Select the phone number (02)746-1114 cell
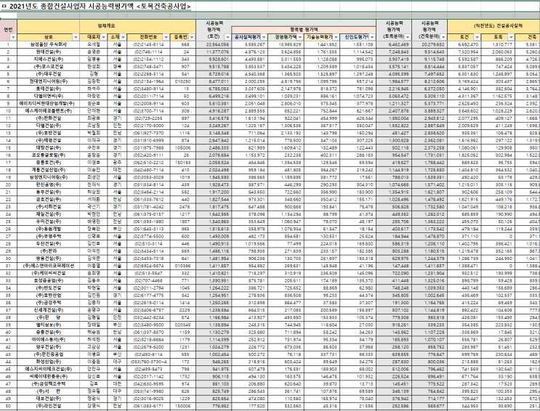 point(149,52)
